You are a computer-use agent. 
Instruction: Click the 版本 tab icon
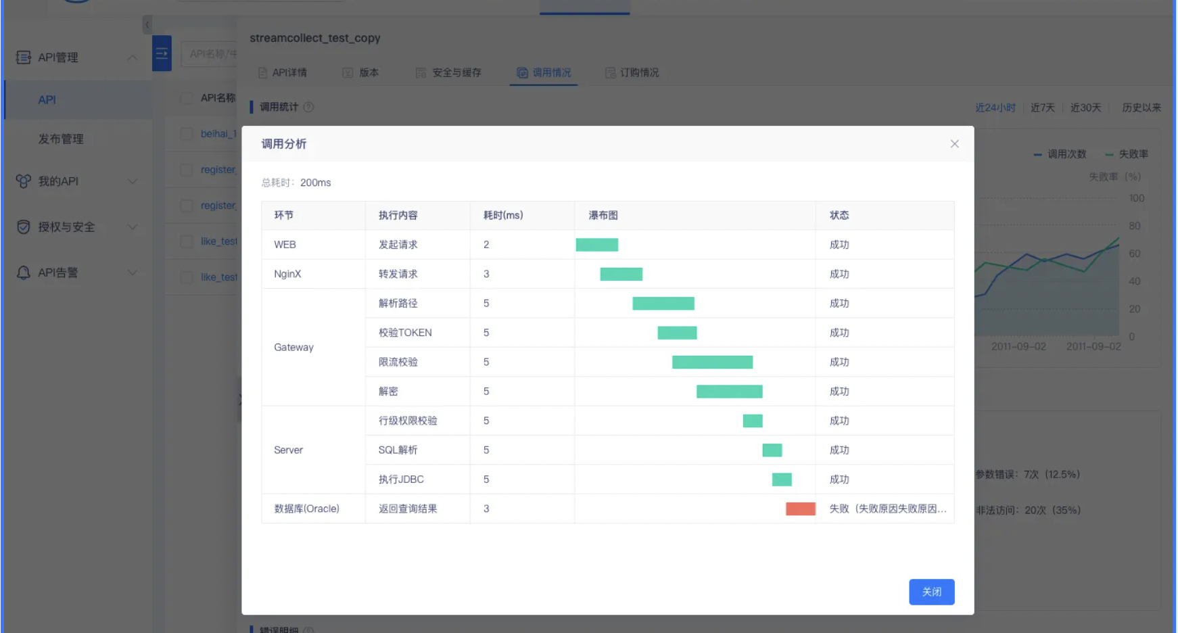tap(348, 72)
